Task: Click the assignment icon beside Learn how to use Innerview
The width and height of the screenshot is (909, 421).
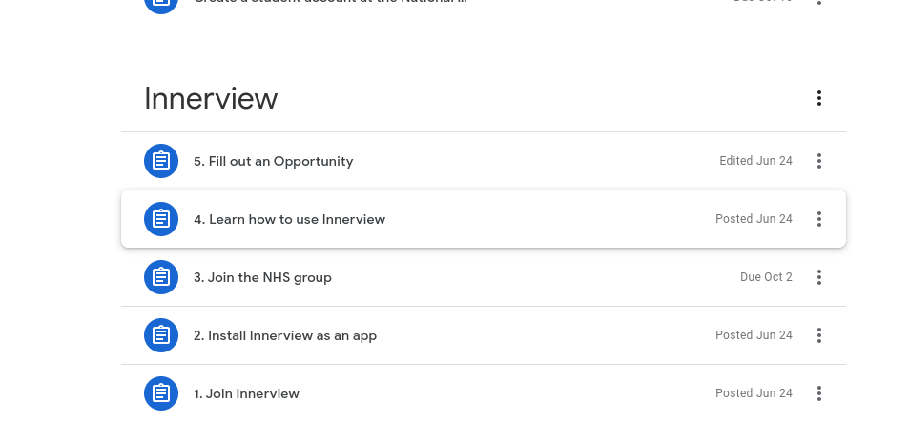Action: click(x=161, y=219)
